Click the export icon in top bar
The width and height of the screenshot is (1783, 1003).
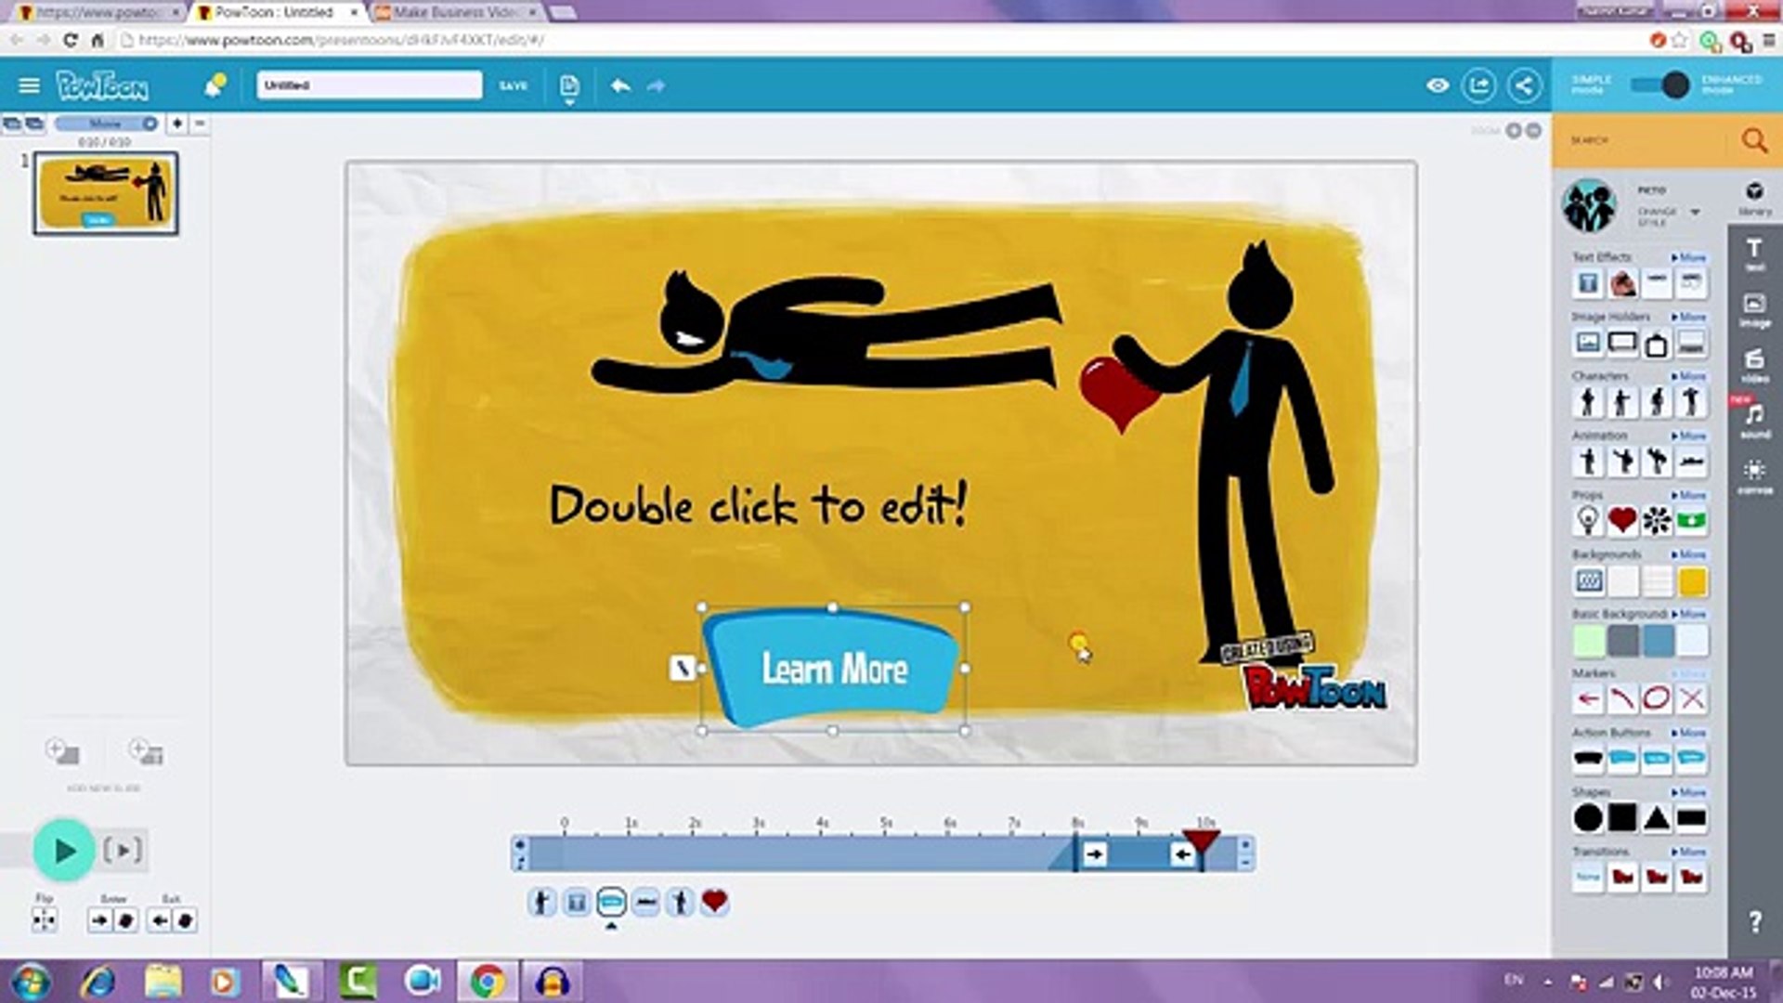point(1478,86)
